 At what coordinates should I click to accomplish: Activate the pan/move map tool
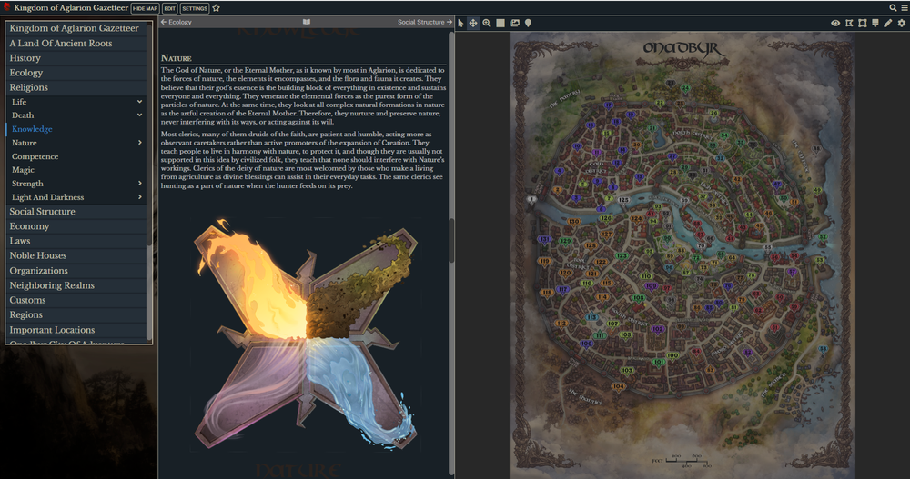pyautogui.click(x=473, y=23)
